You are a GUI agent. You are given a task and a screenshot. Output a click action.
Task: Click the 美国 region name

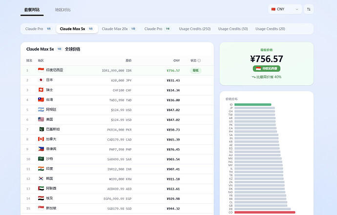point(49,119)
